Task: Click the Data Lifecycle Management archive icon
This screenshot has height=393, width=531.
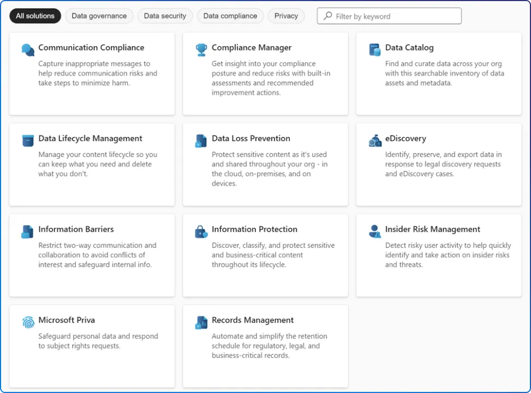Action: [28, 141]
